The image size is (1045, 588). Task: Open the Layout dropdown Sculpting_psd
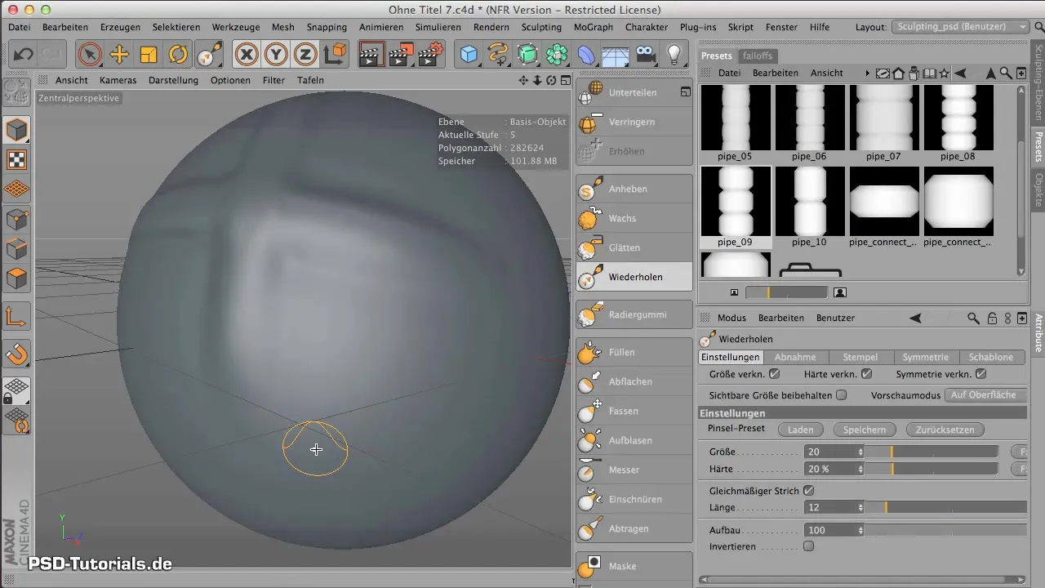(960, 27)
